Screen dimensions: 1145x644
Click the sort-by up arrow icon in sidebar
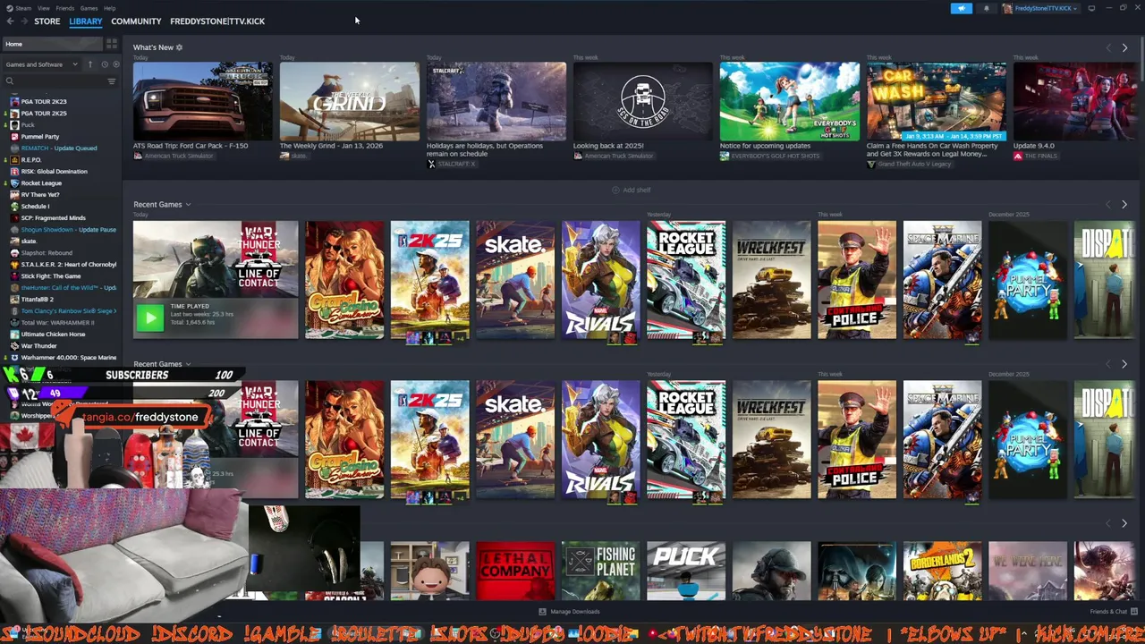(x=89, y=64)
